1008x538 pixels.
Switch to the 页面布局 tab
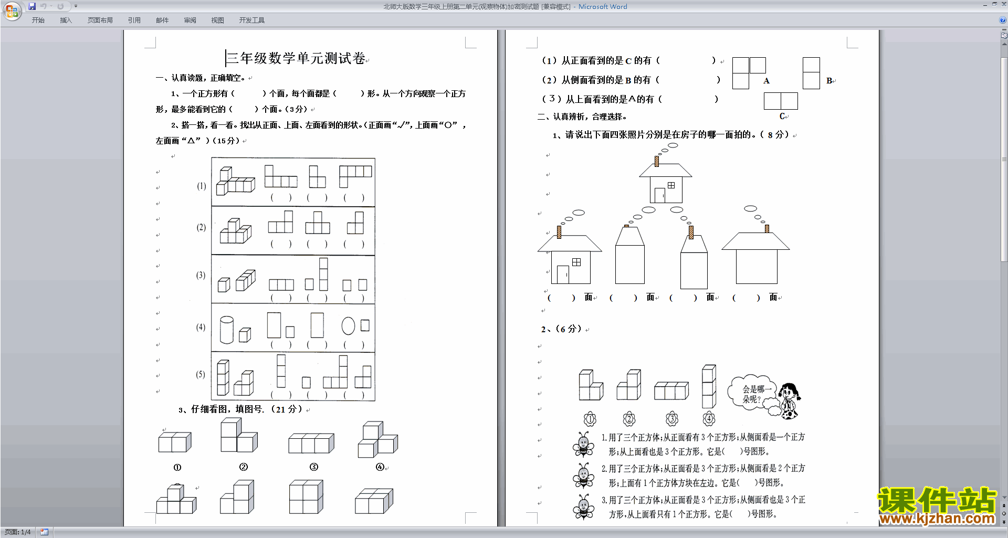coord(100,20)
